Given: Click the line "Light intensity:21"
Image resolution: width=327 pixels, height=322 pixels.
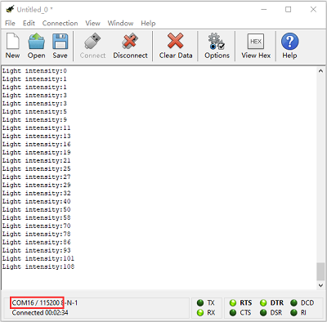Looking at the screenshot, I should coord(37,161).
